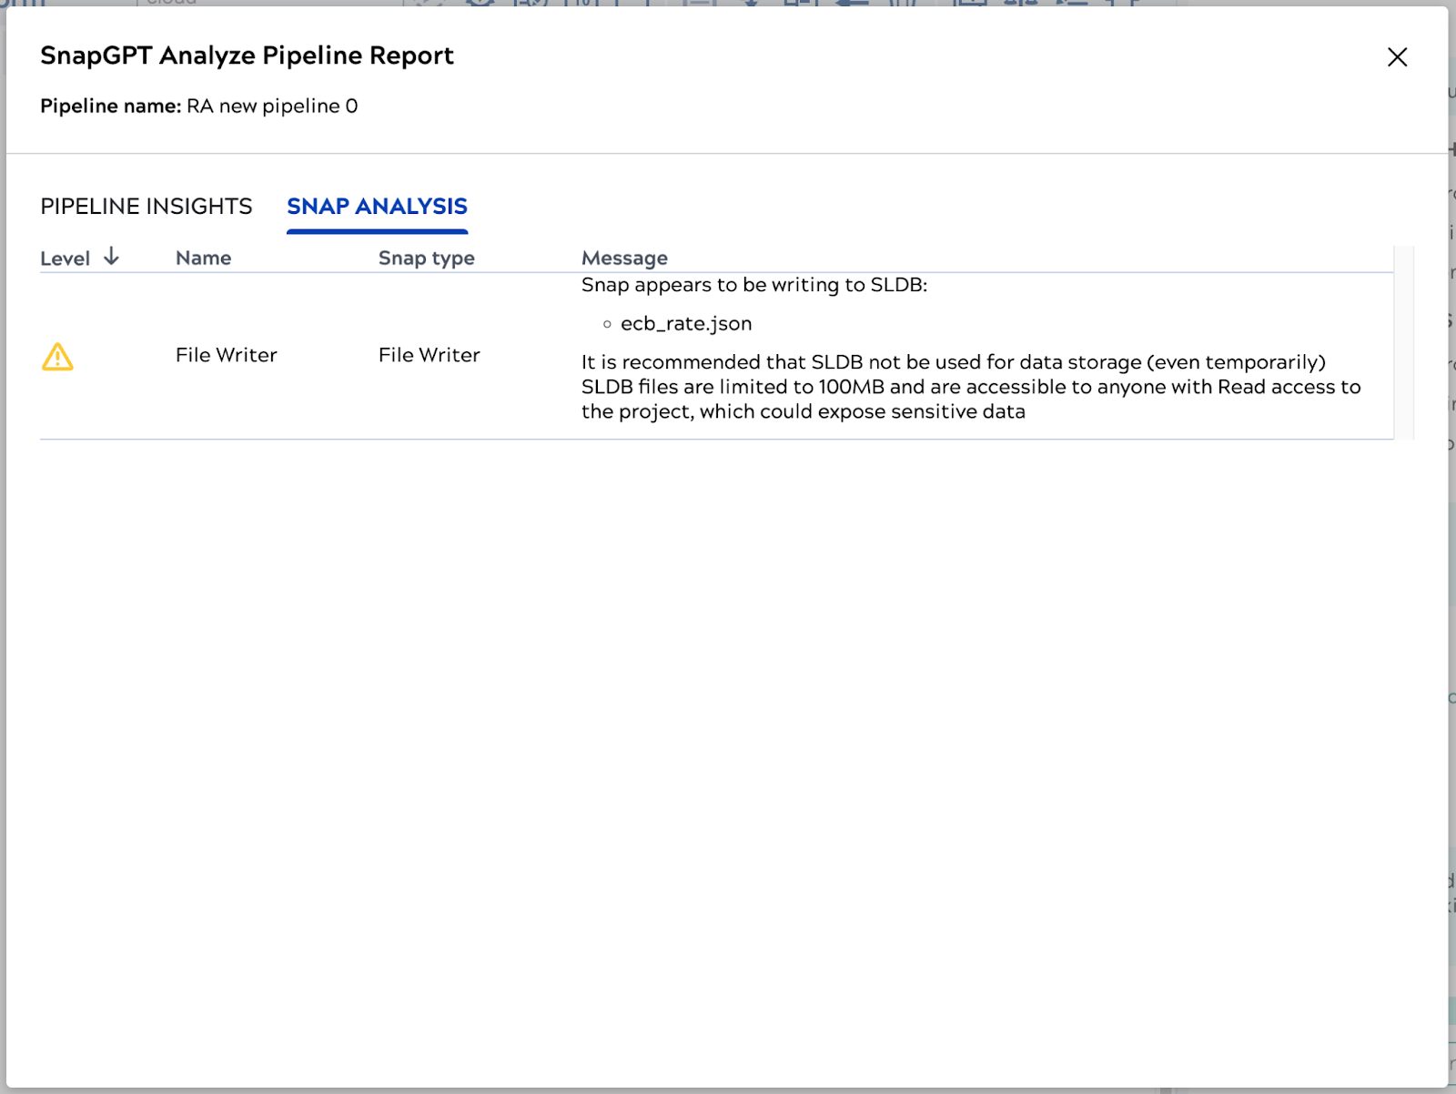Click the ecb_rate.json file entry
The width and height of the screenshot is (1456, 1094).
(686, 324)
